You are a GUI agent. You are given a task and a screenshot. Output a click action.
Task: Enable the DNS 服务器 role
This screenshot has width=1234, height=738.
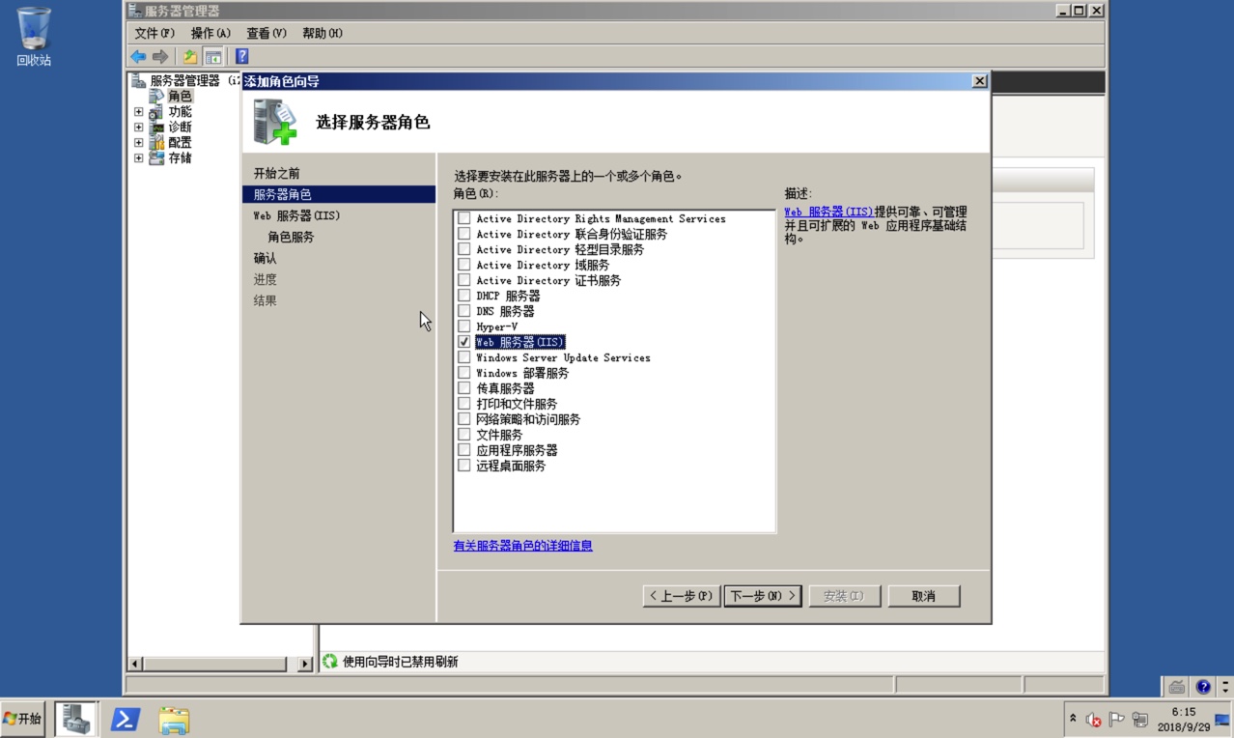click(x=464, y=311)
